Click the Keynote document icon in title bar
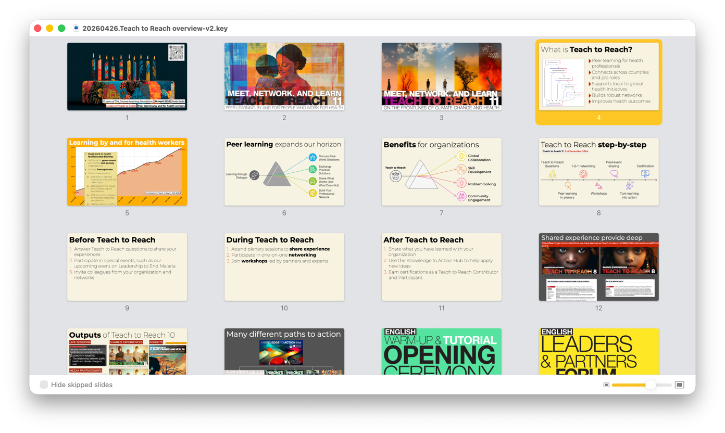The image size is (725, 433). coord(76,28)
